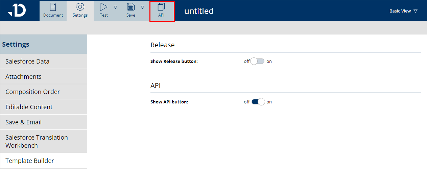427x169 pixels.
Task: Click the Save disk icon
Action: click(x=131, y=7)
